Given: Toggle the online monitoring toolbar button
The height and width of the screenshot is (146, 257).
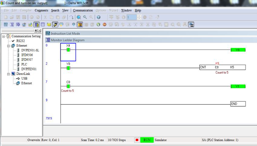Looking at the screenshot, I should [x=37, y=24].
